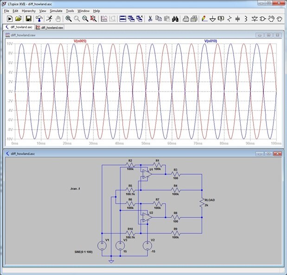Open a file with the folder icon
Screen dimensions: 287x275
click(x=18, y=19)
